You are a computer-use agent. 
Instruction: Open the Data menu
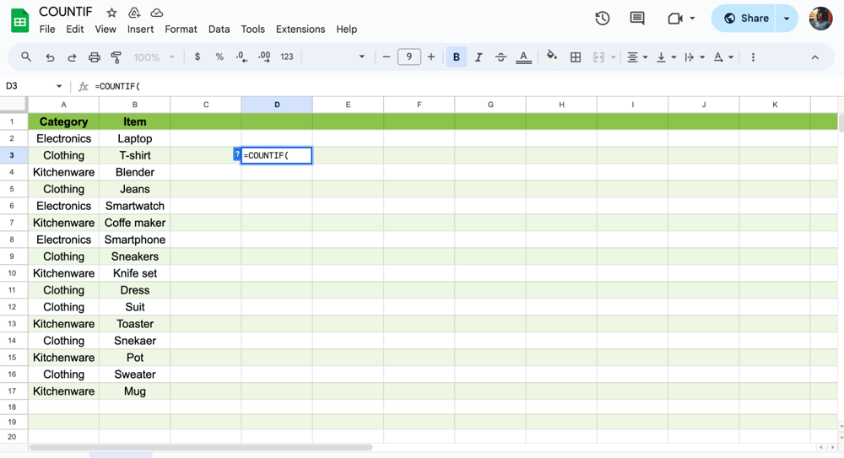click(x=219, y=29)
